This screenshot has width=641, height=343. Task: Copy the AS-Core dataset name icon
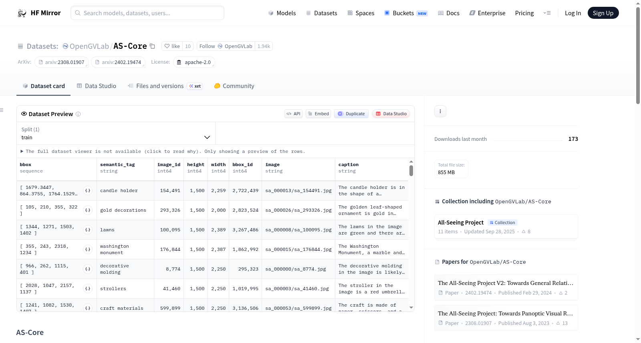pyautogui.click(x=152, y=46)
